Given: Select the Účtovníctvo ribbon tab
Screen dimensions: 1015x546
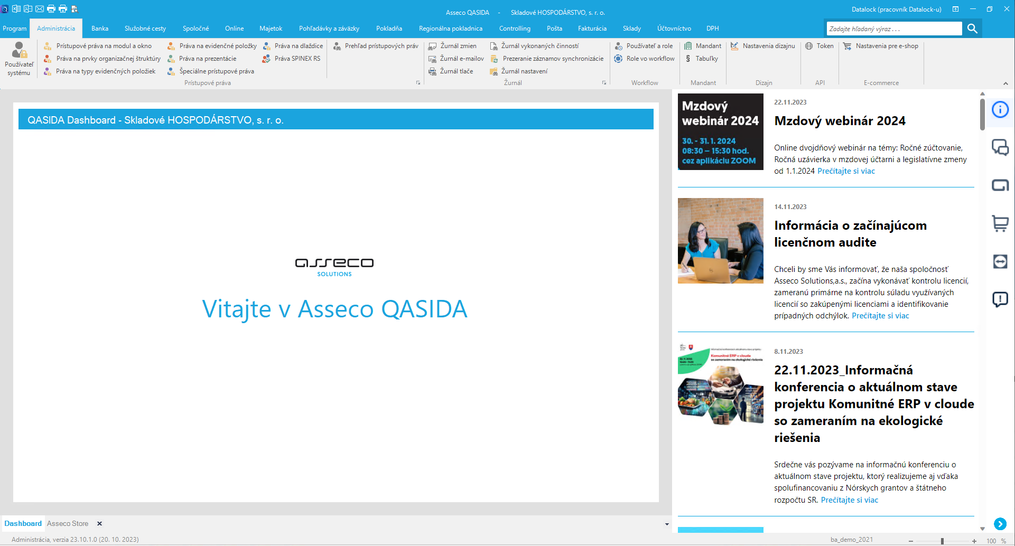Looking at the screenshot, I should tap(674, 29).
